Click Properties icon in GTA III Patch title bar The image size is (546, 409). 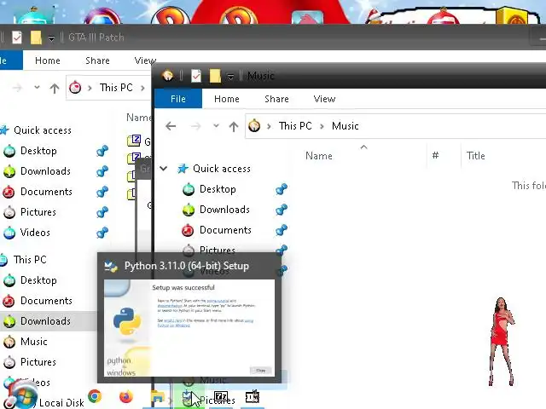[17, 37]
